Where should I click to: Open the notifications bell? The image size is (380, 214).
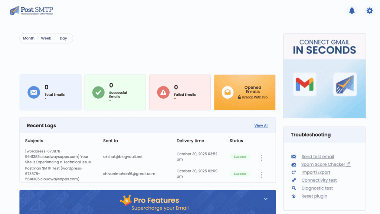tap(352, 10)
